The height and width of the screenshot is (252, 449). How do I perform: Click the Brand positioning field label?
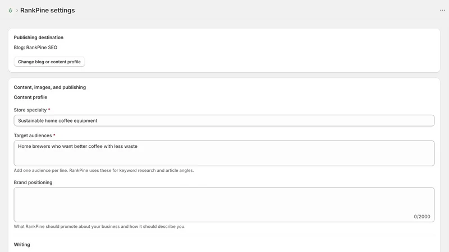33,183
